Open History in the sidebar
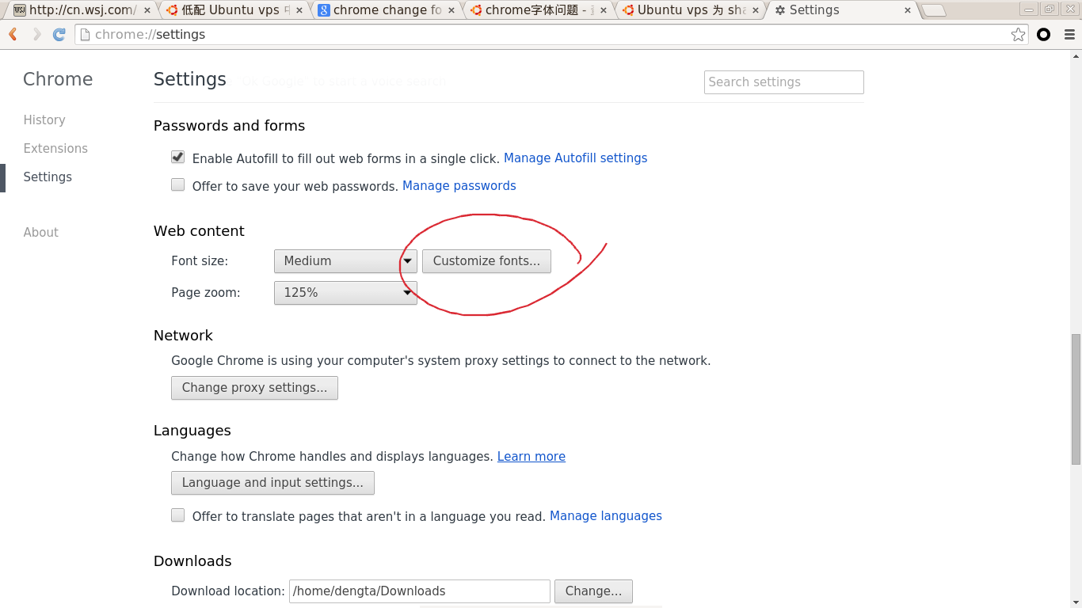Screen dimensions: 1082x608 (44, 120)
